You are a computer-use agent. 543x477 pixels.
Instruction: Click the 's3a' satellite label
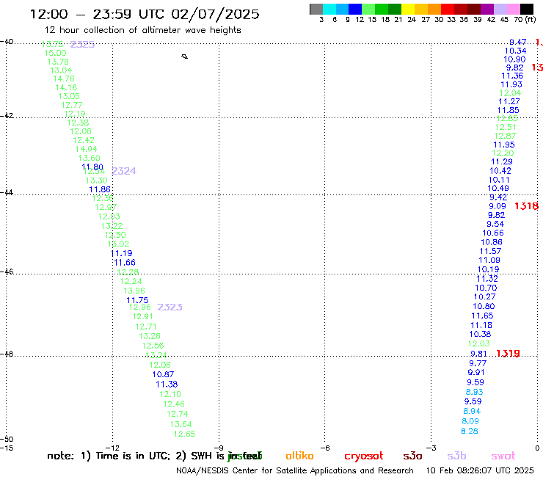(x=413, y=456)
